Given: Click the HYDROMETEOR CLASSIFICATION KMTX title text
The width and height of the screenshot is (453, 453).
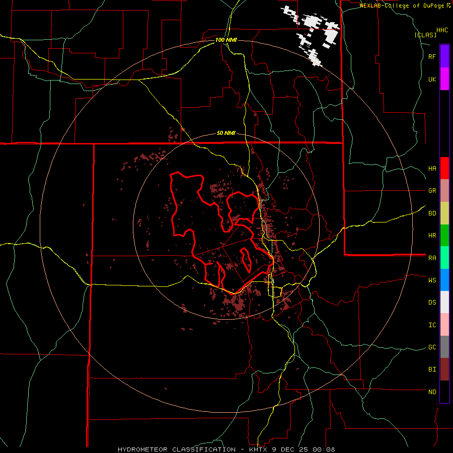Looking at the screenshot, I should pos(226,449).
